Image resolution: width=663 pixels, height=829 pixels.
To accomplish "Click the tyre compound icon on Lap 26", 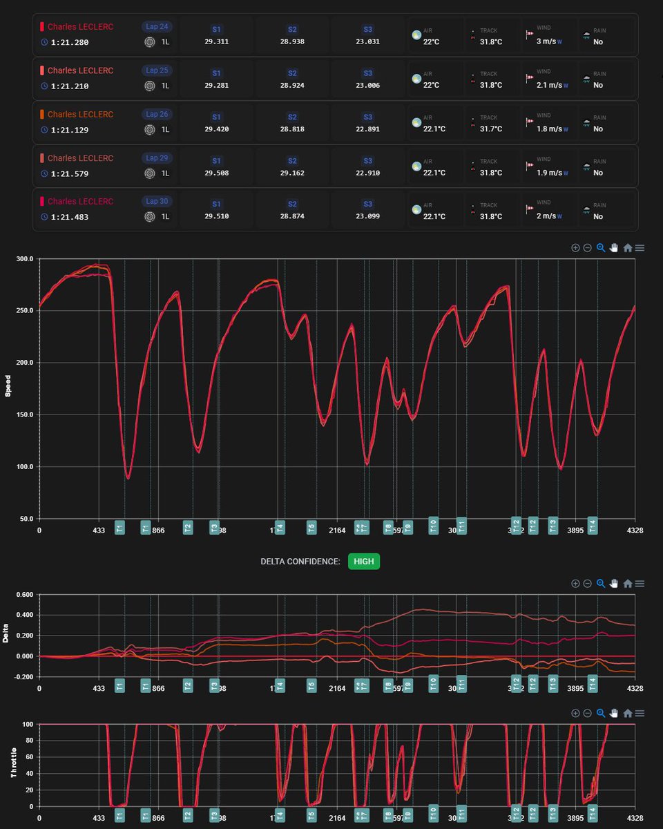I will 149,129.
